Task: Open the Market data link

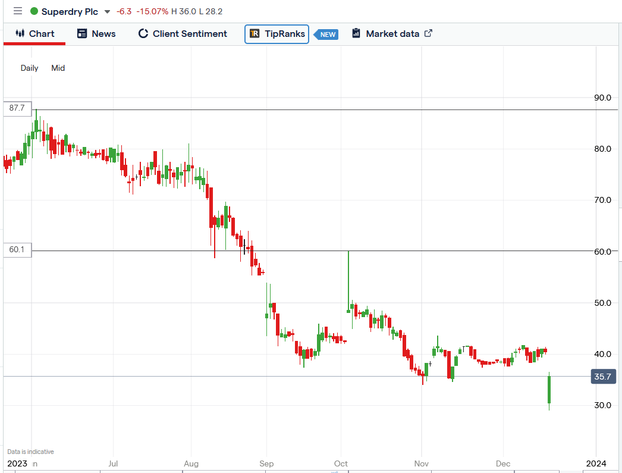Action: (392, 34)
